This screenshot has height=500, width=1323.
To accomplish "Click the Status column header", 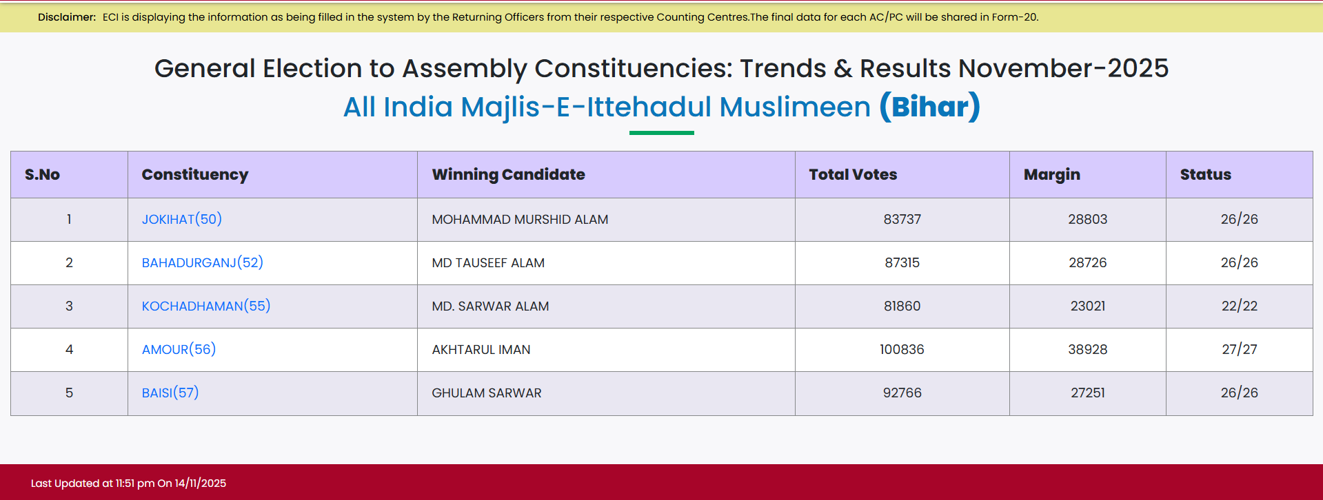I will click(x=1205, y=175).
